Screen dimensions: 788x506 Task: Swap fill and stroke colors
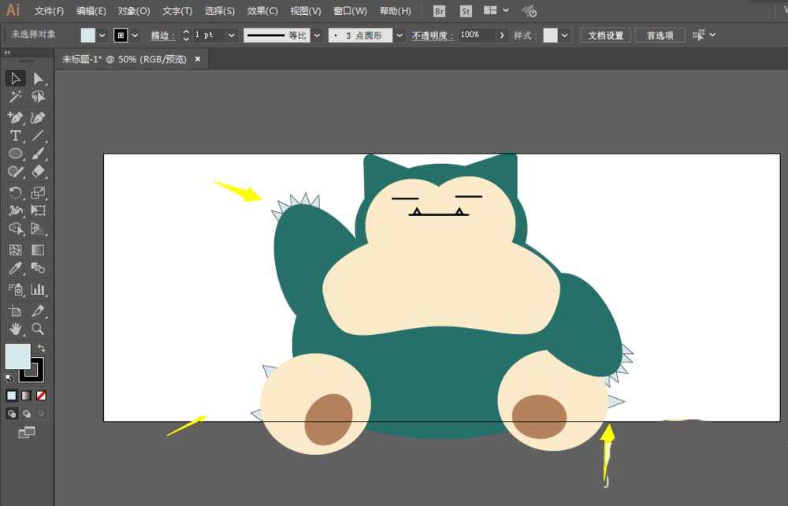[41, 348]
